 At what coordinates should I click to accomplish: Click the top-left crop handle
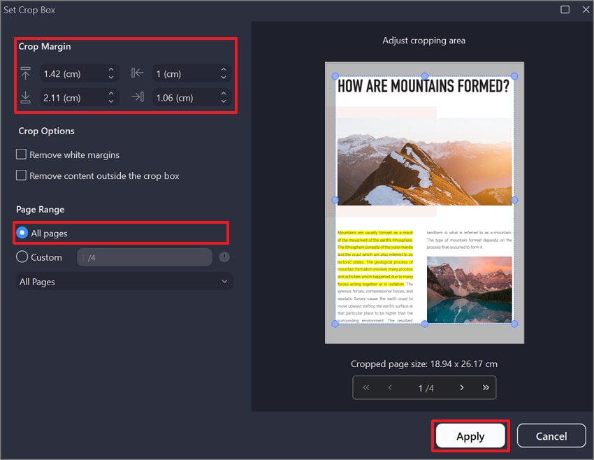335,76
